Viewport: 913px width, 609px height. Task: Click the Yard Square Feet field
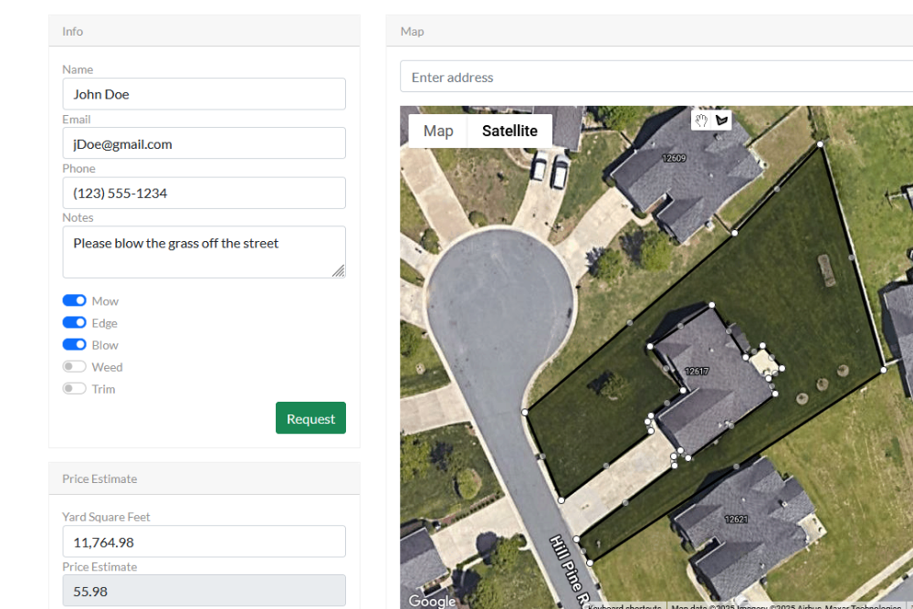204,541
